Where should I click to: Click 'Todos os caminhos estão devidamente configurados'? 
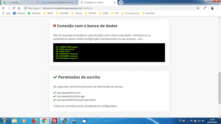[85, 106]
